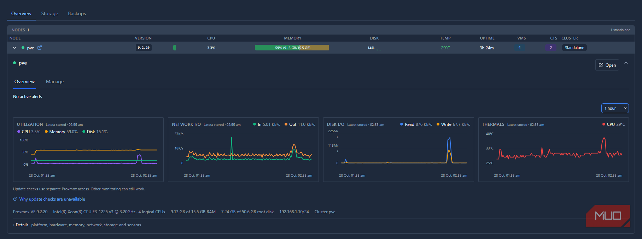642x239 pixels.
Task: Click the VMs count badge
Action: pyautogui.click(x=519, y=48)
